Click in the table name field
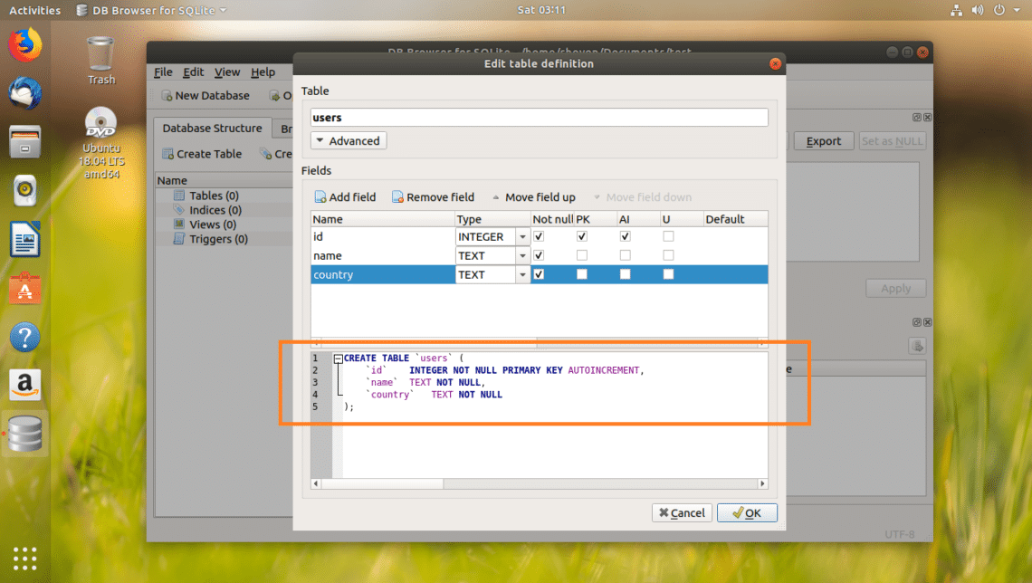This screenshot has width=1032, height=583. point(539,117)
